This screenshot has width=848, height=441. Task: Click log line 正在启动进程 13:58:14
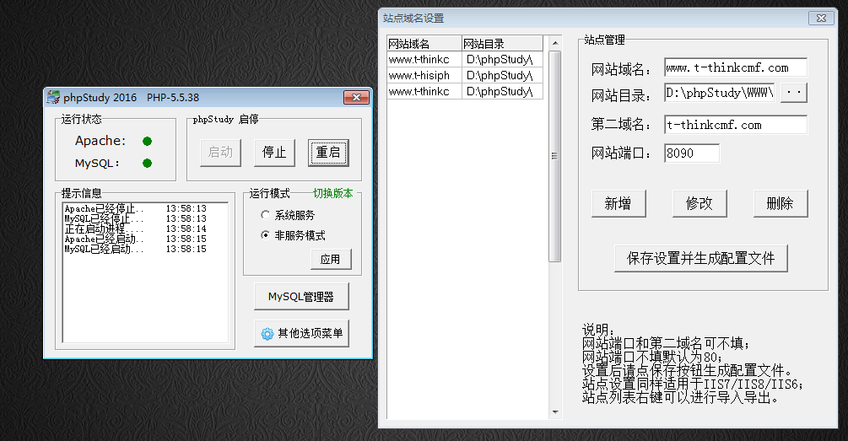[x=135, y=229]
